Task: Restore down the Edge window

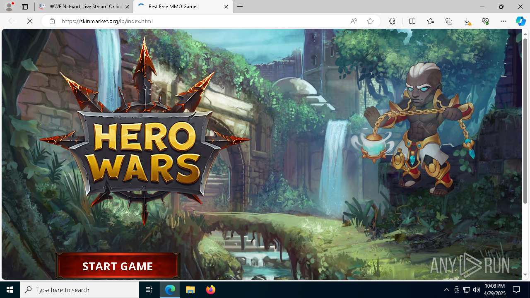Action: 501,7
